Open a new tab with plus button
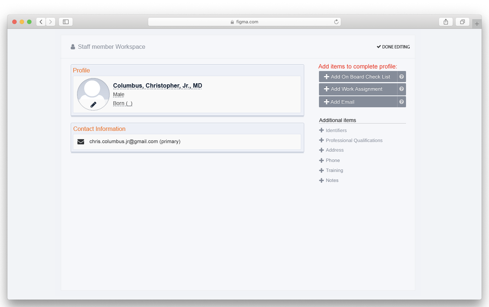 coord(477,24)
